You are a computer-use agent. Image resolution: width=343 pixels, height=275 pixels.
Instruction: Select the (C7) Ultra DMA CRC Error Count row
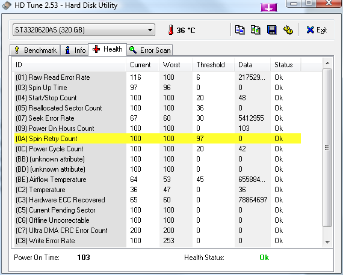(158, 231)
